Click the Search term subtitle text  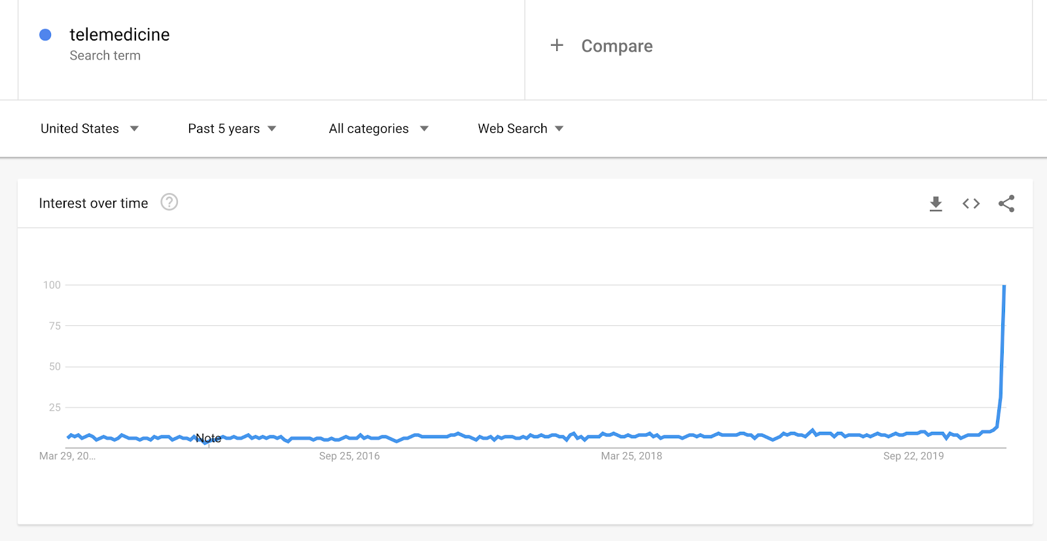point(105,56)
